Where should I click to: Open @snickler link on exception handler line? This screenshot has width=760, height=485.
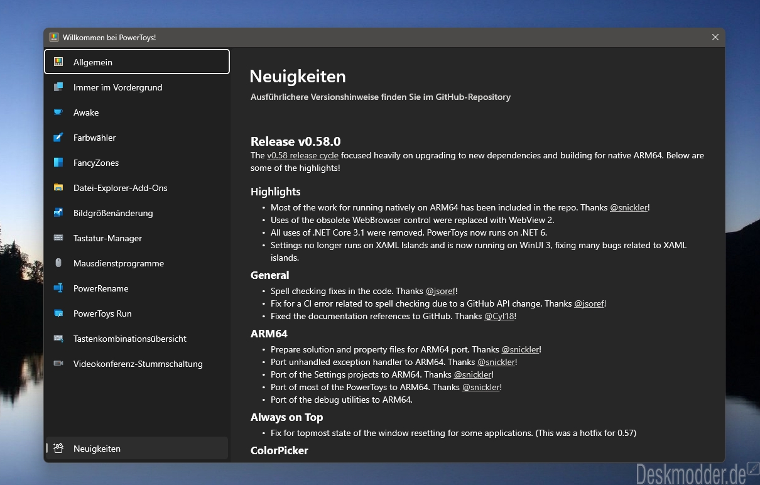click(496, 362)
